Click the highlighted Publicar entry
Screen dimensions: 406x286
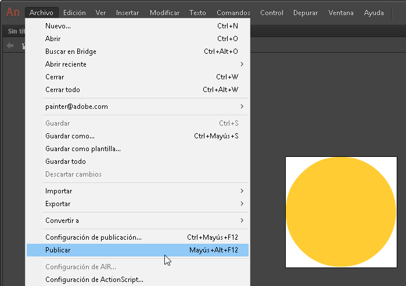[138, 250]
